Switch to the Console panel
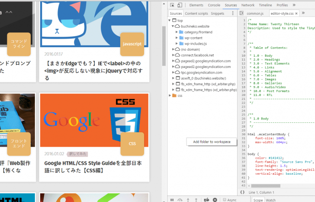The height and width of the screenshot is (202, 315). pos(214,5)
